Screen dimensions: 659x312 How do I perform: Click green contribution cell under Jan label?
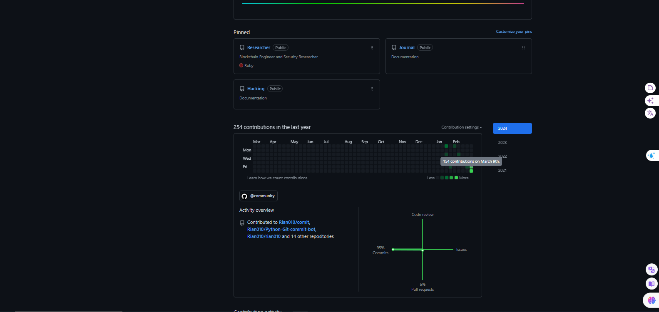[446, 146]
